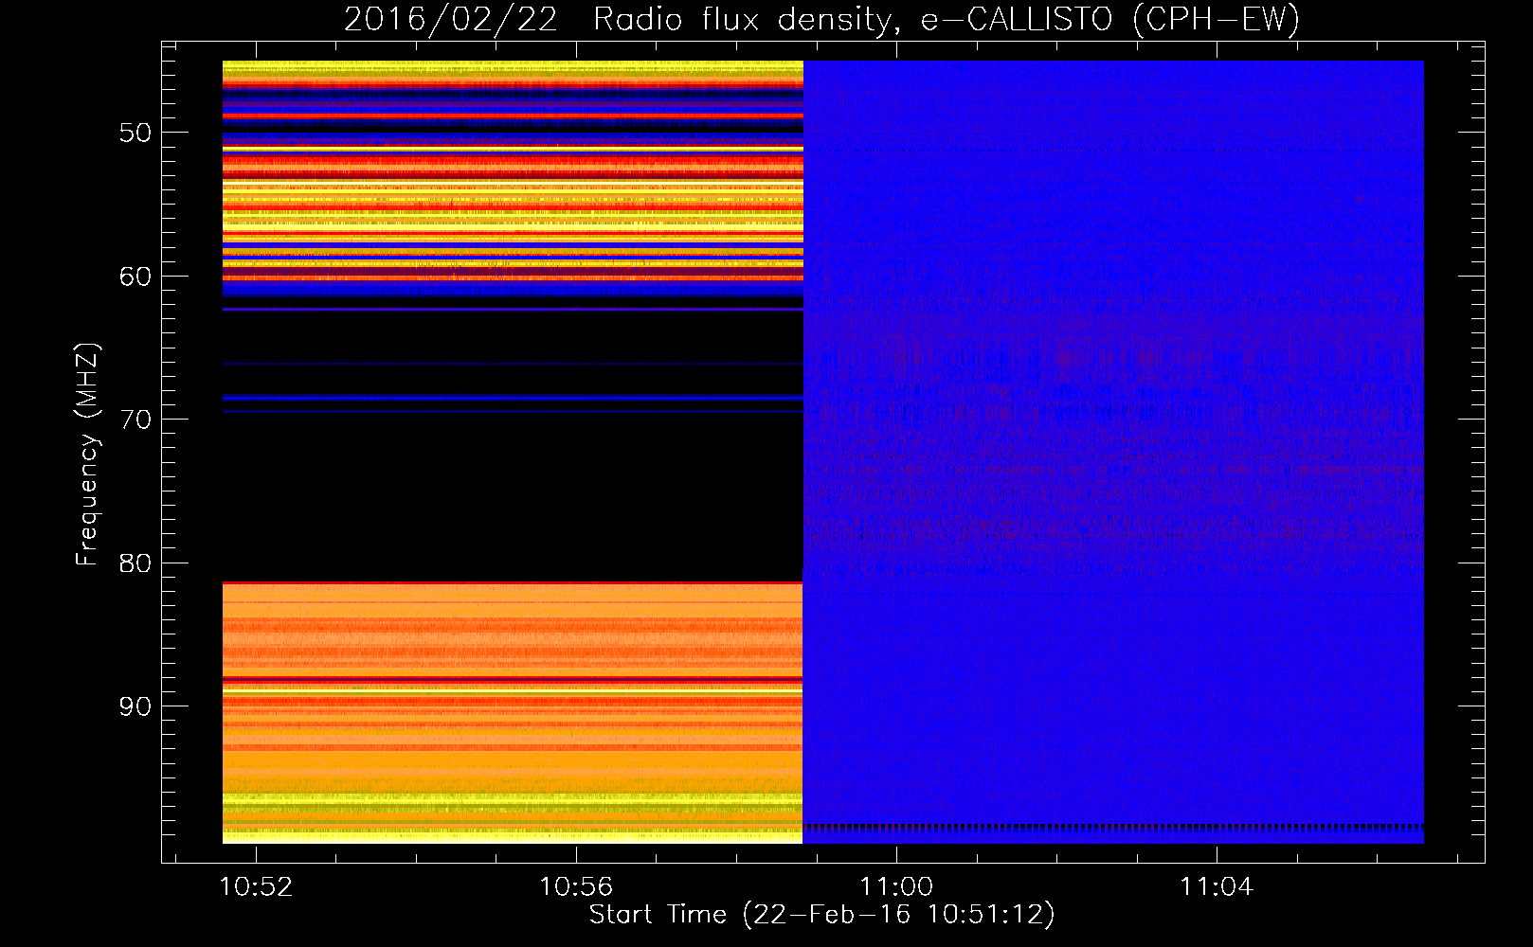The height and width of the screenshot is (947, 1533).
Task: Click the 60 frequency tick label
Action: coord(135,277)
